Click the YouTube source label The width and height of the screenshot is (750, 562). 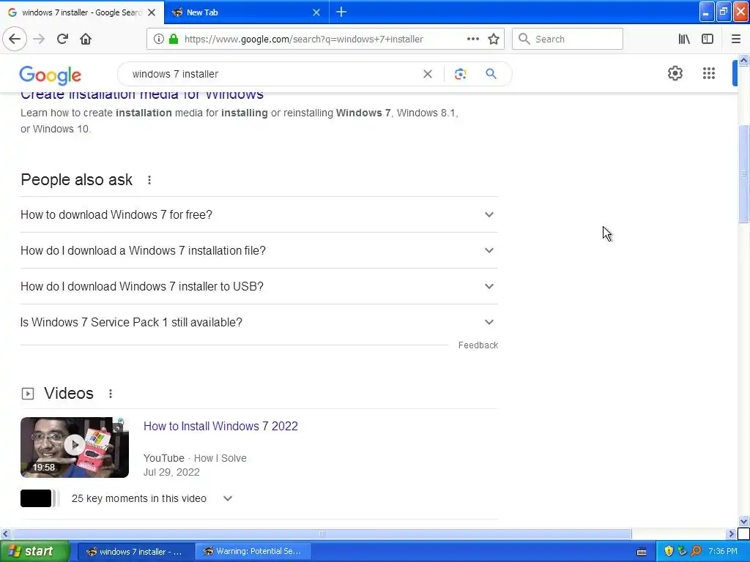coord(163,458)
